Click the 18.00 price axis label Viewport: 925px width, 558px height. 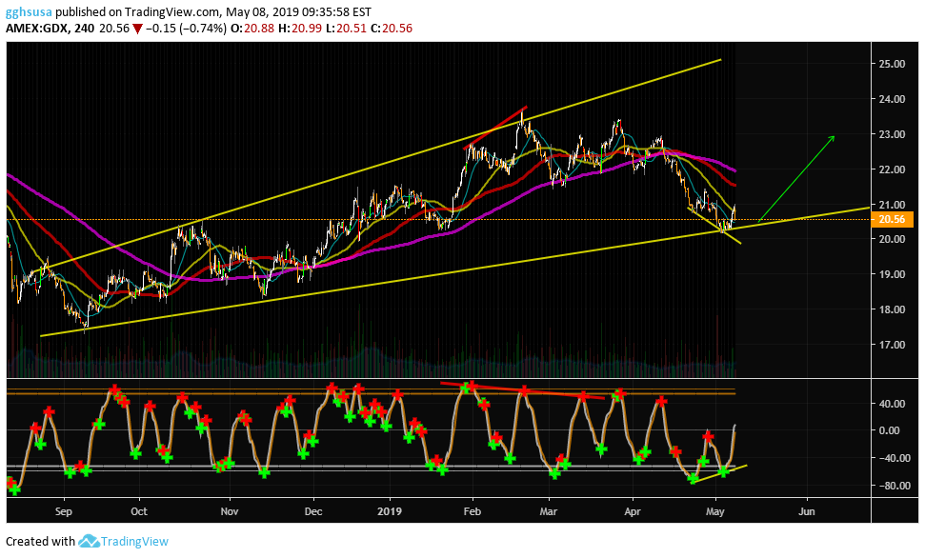pos(892,309)
